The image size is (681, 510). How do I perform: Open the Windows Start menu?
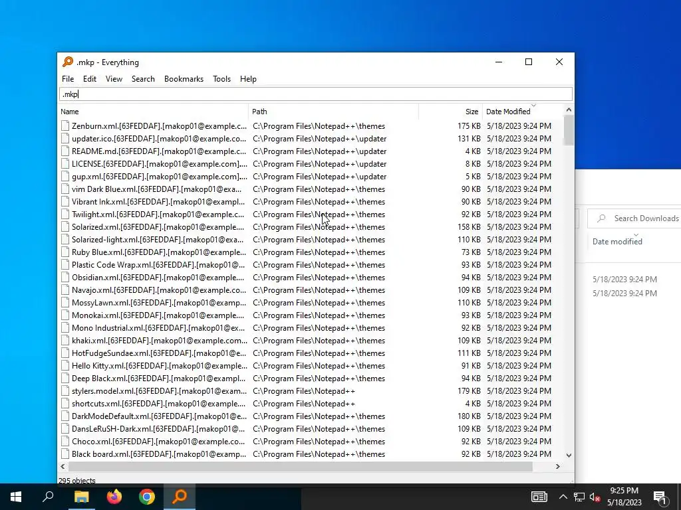click(x=16, y=497)
